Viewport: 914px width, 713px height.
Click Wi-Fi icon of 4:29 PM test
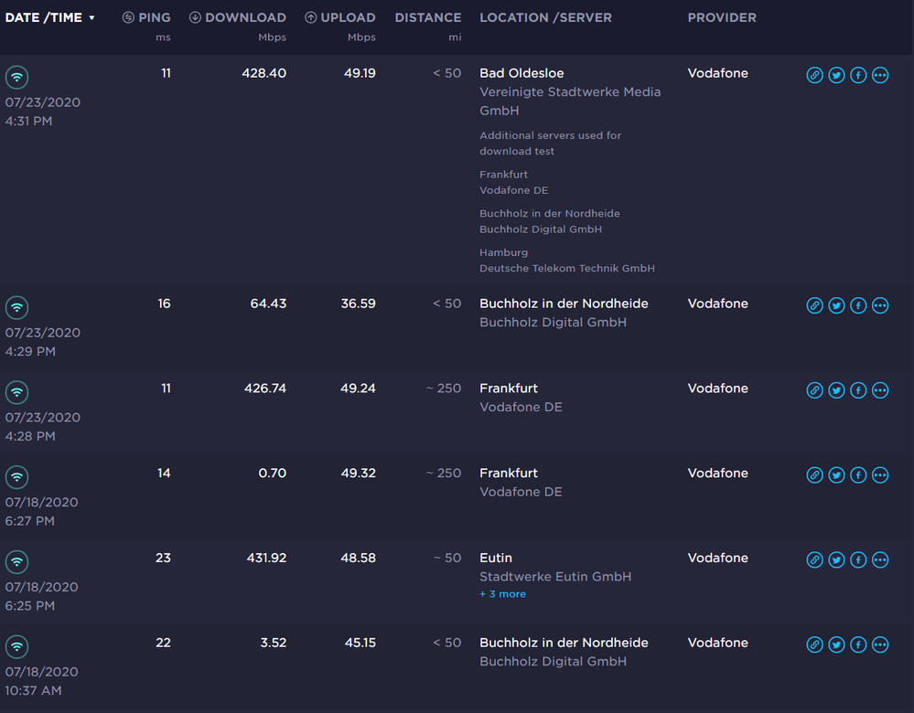pos(16,307)
